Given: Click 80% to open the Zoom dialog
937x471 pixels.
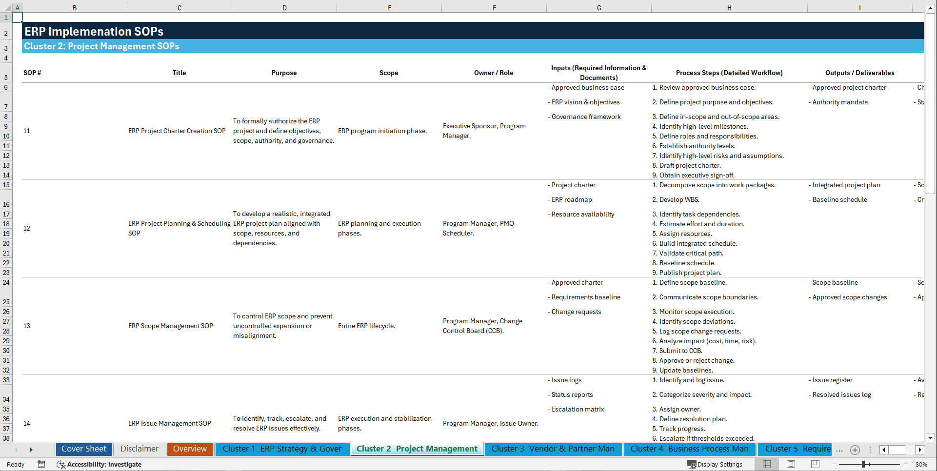Looking at the screenshot, I should coord(921,464).
